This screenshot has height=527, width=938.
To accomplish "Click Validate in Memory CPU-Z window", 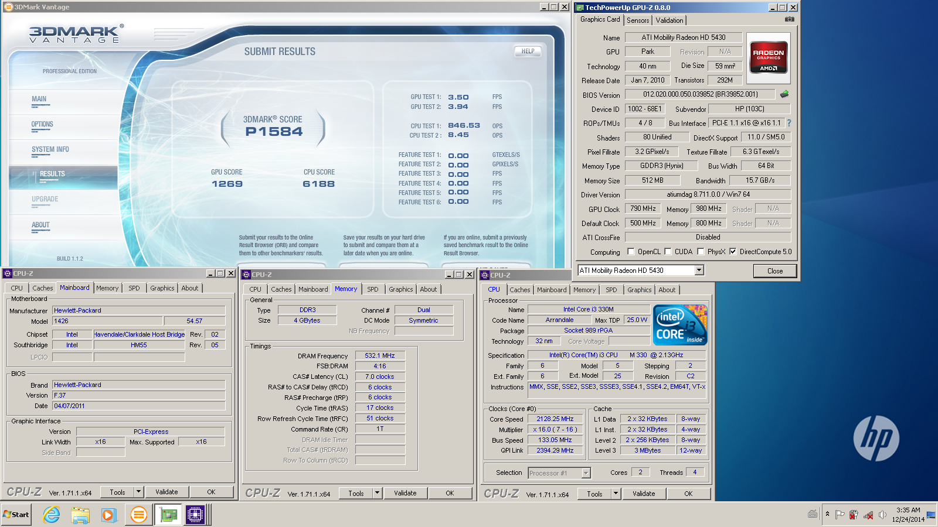I will [405, 493].
